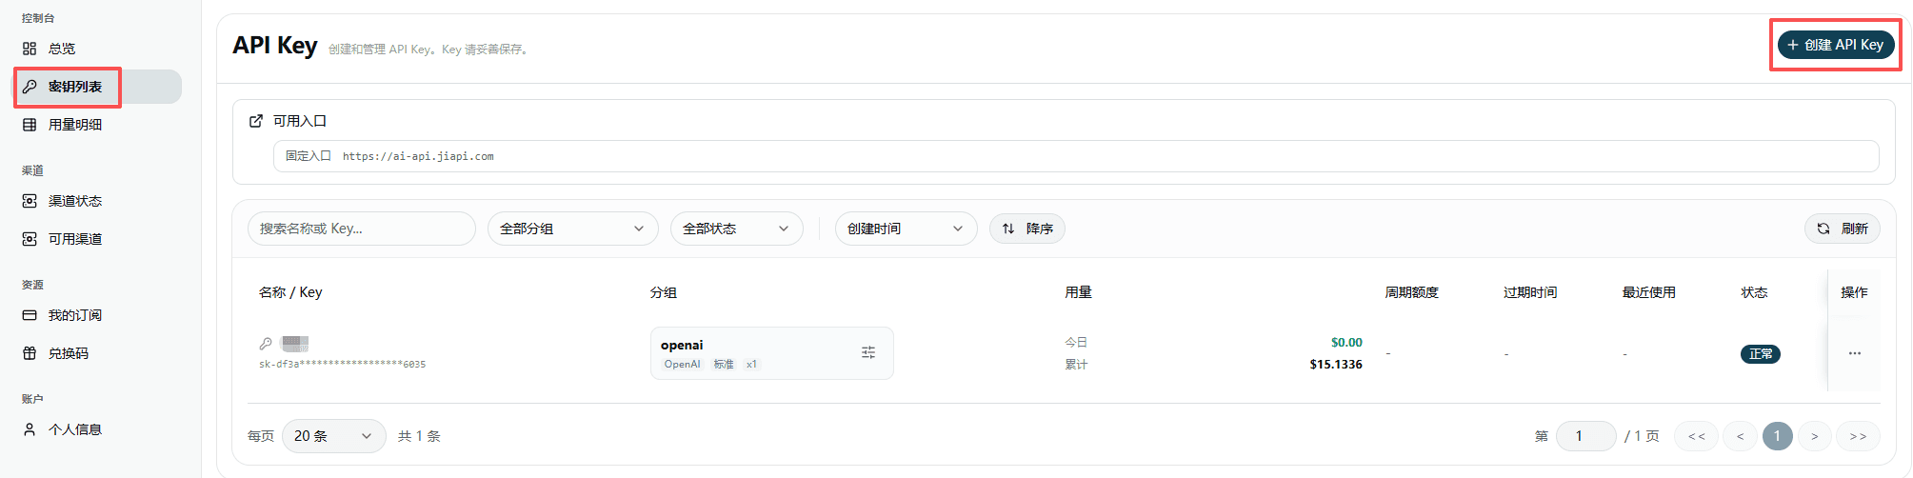
Task: Go to first page with << button
Action: (x=1697, y=436)
